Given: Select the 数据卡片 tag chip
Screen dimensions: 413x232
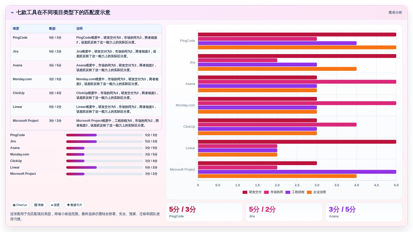Looking at the screenshot, I should tap(75, 205).
